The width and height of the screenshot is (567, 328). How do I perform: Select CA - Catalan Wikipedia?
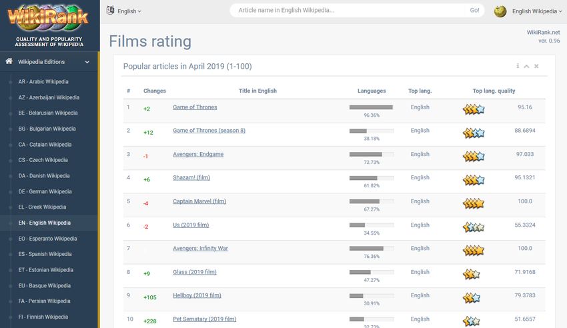point(45,145)
